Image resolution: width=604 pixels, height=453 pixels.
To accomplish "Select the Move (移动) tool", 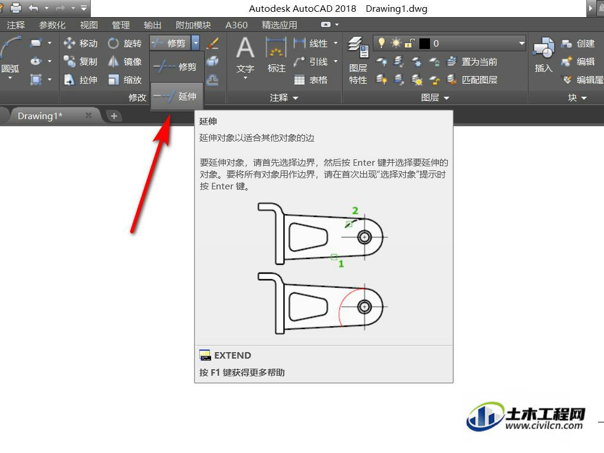I will point(80,43).
